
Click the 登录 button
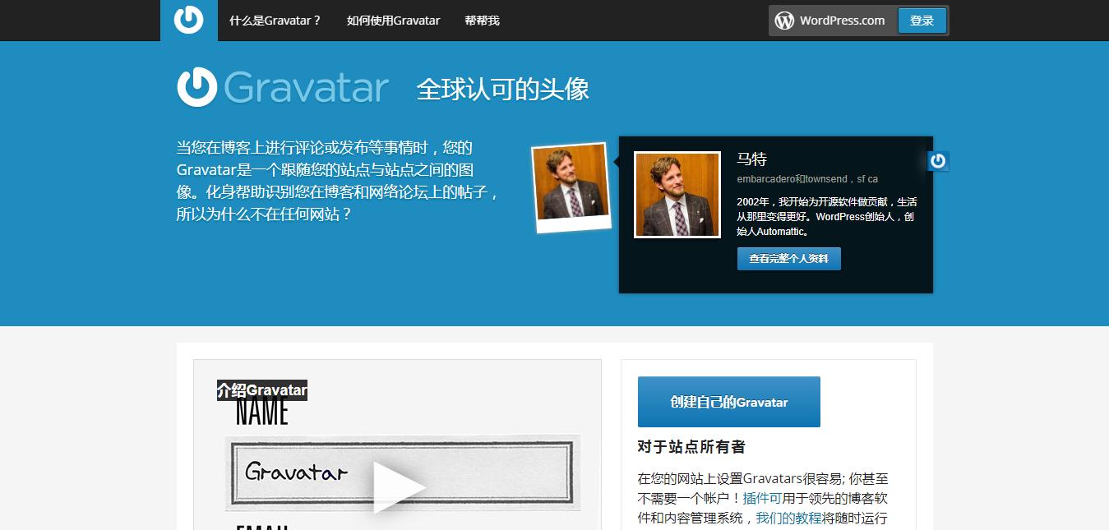click(x=922, y=20)
